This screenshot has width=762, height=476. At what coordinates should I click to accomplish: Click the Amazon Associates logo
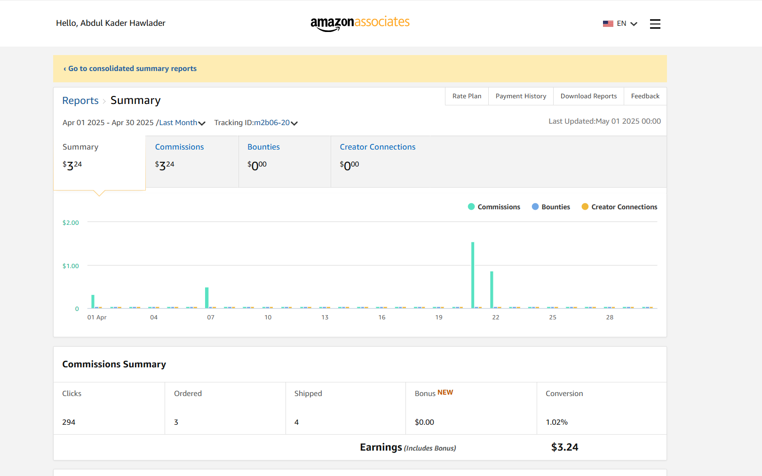tap(360, 24)
